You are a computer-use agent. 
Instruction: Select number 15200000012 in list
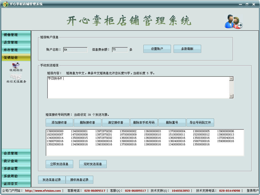pos(201,134)
